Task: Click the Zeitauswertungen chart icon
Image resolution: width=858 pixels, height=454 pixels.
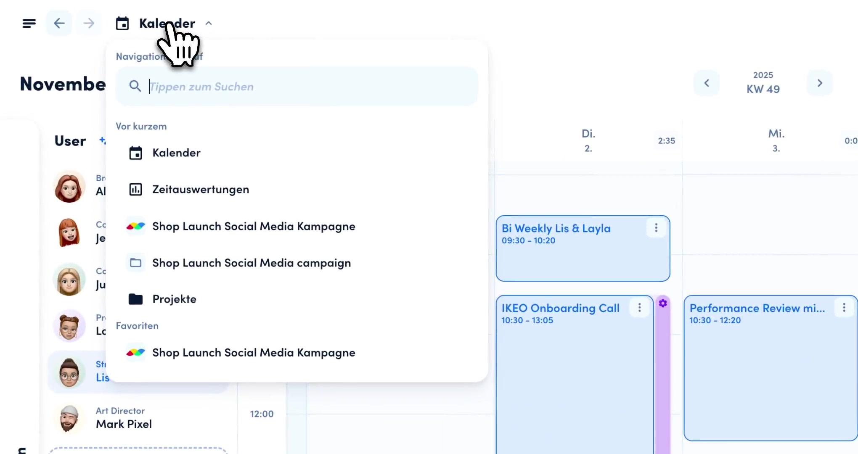Action: (135, 190)
